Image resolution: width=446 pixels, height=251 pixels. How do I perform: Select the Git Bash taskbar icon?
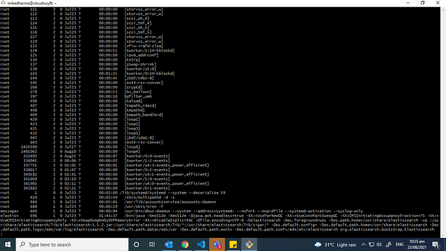tap(249, 245)
